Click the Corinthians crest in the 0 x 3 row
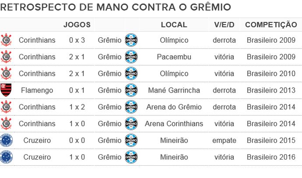The width and height of the screenshot is (302, 178). (x=6, y=40)
